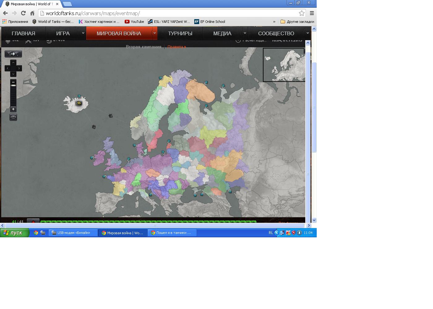Click the page vertical scrollbar down arrow

(x=314, y=220)
